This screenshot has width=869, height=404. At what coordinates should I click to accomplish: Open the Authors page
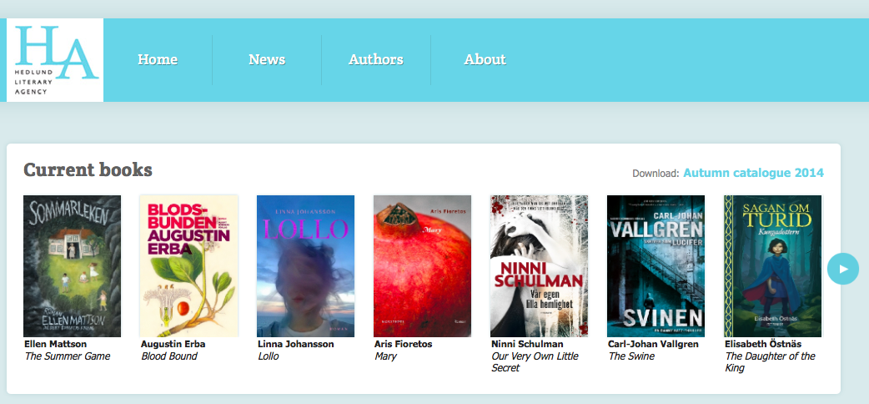(376, 59)
